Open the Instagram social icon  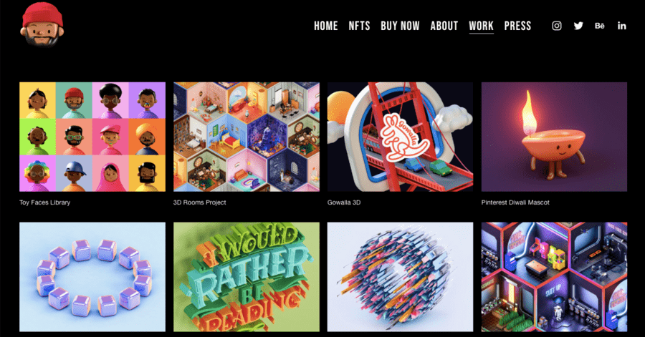pos(557,26)
